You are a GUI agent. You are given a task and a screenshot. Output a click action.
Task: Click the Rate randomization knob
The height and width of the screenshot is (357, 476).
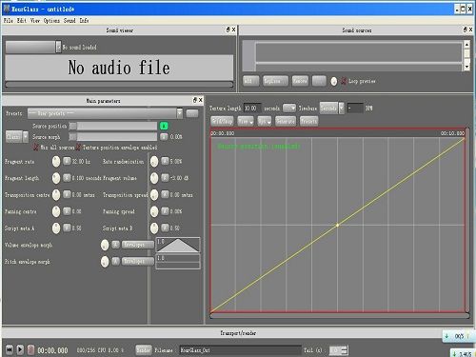tap(154, 161)
